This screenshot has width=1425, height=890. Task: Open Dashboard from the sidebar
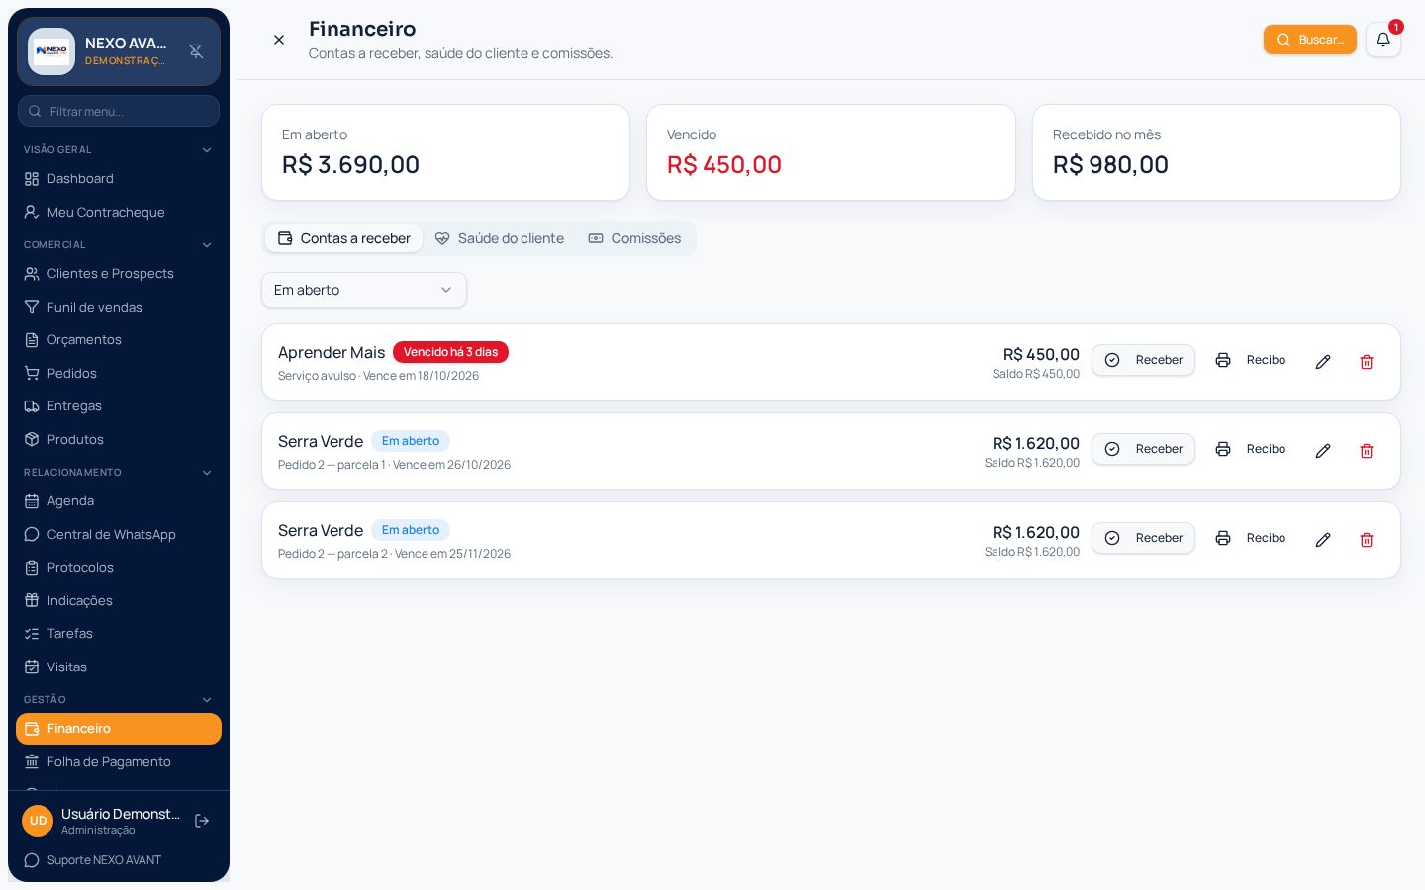tap(119, 179)
